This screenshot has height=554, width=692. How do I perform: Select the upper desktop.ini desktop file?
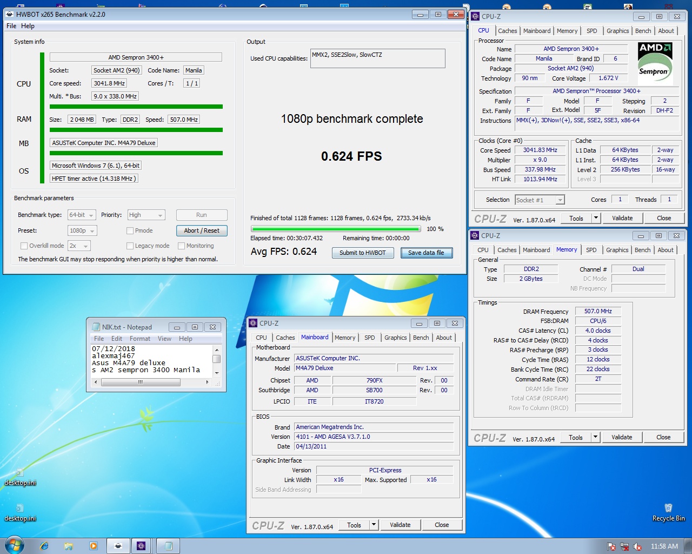(x=20, y=477)
